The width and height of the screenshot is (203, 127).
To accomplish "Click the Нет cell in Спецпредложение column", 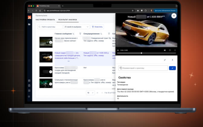I will coord(85,68).
